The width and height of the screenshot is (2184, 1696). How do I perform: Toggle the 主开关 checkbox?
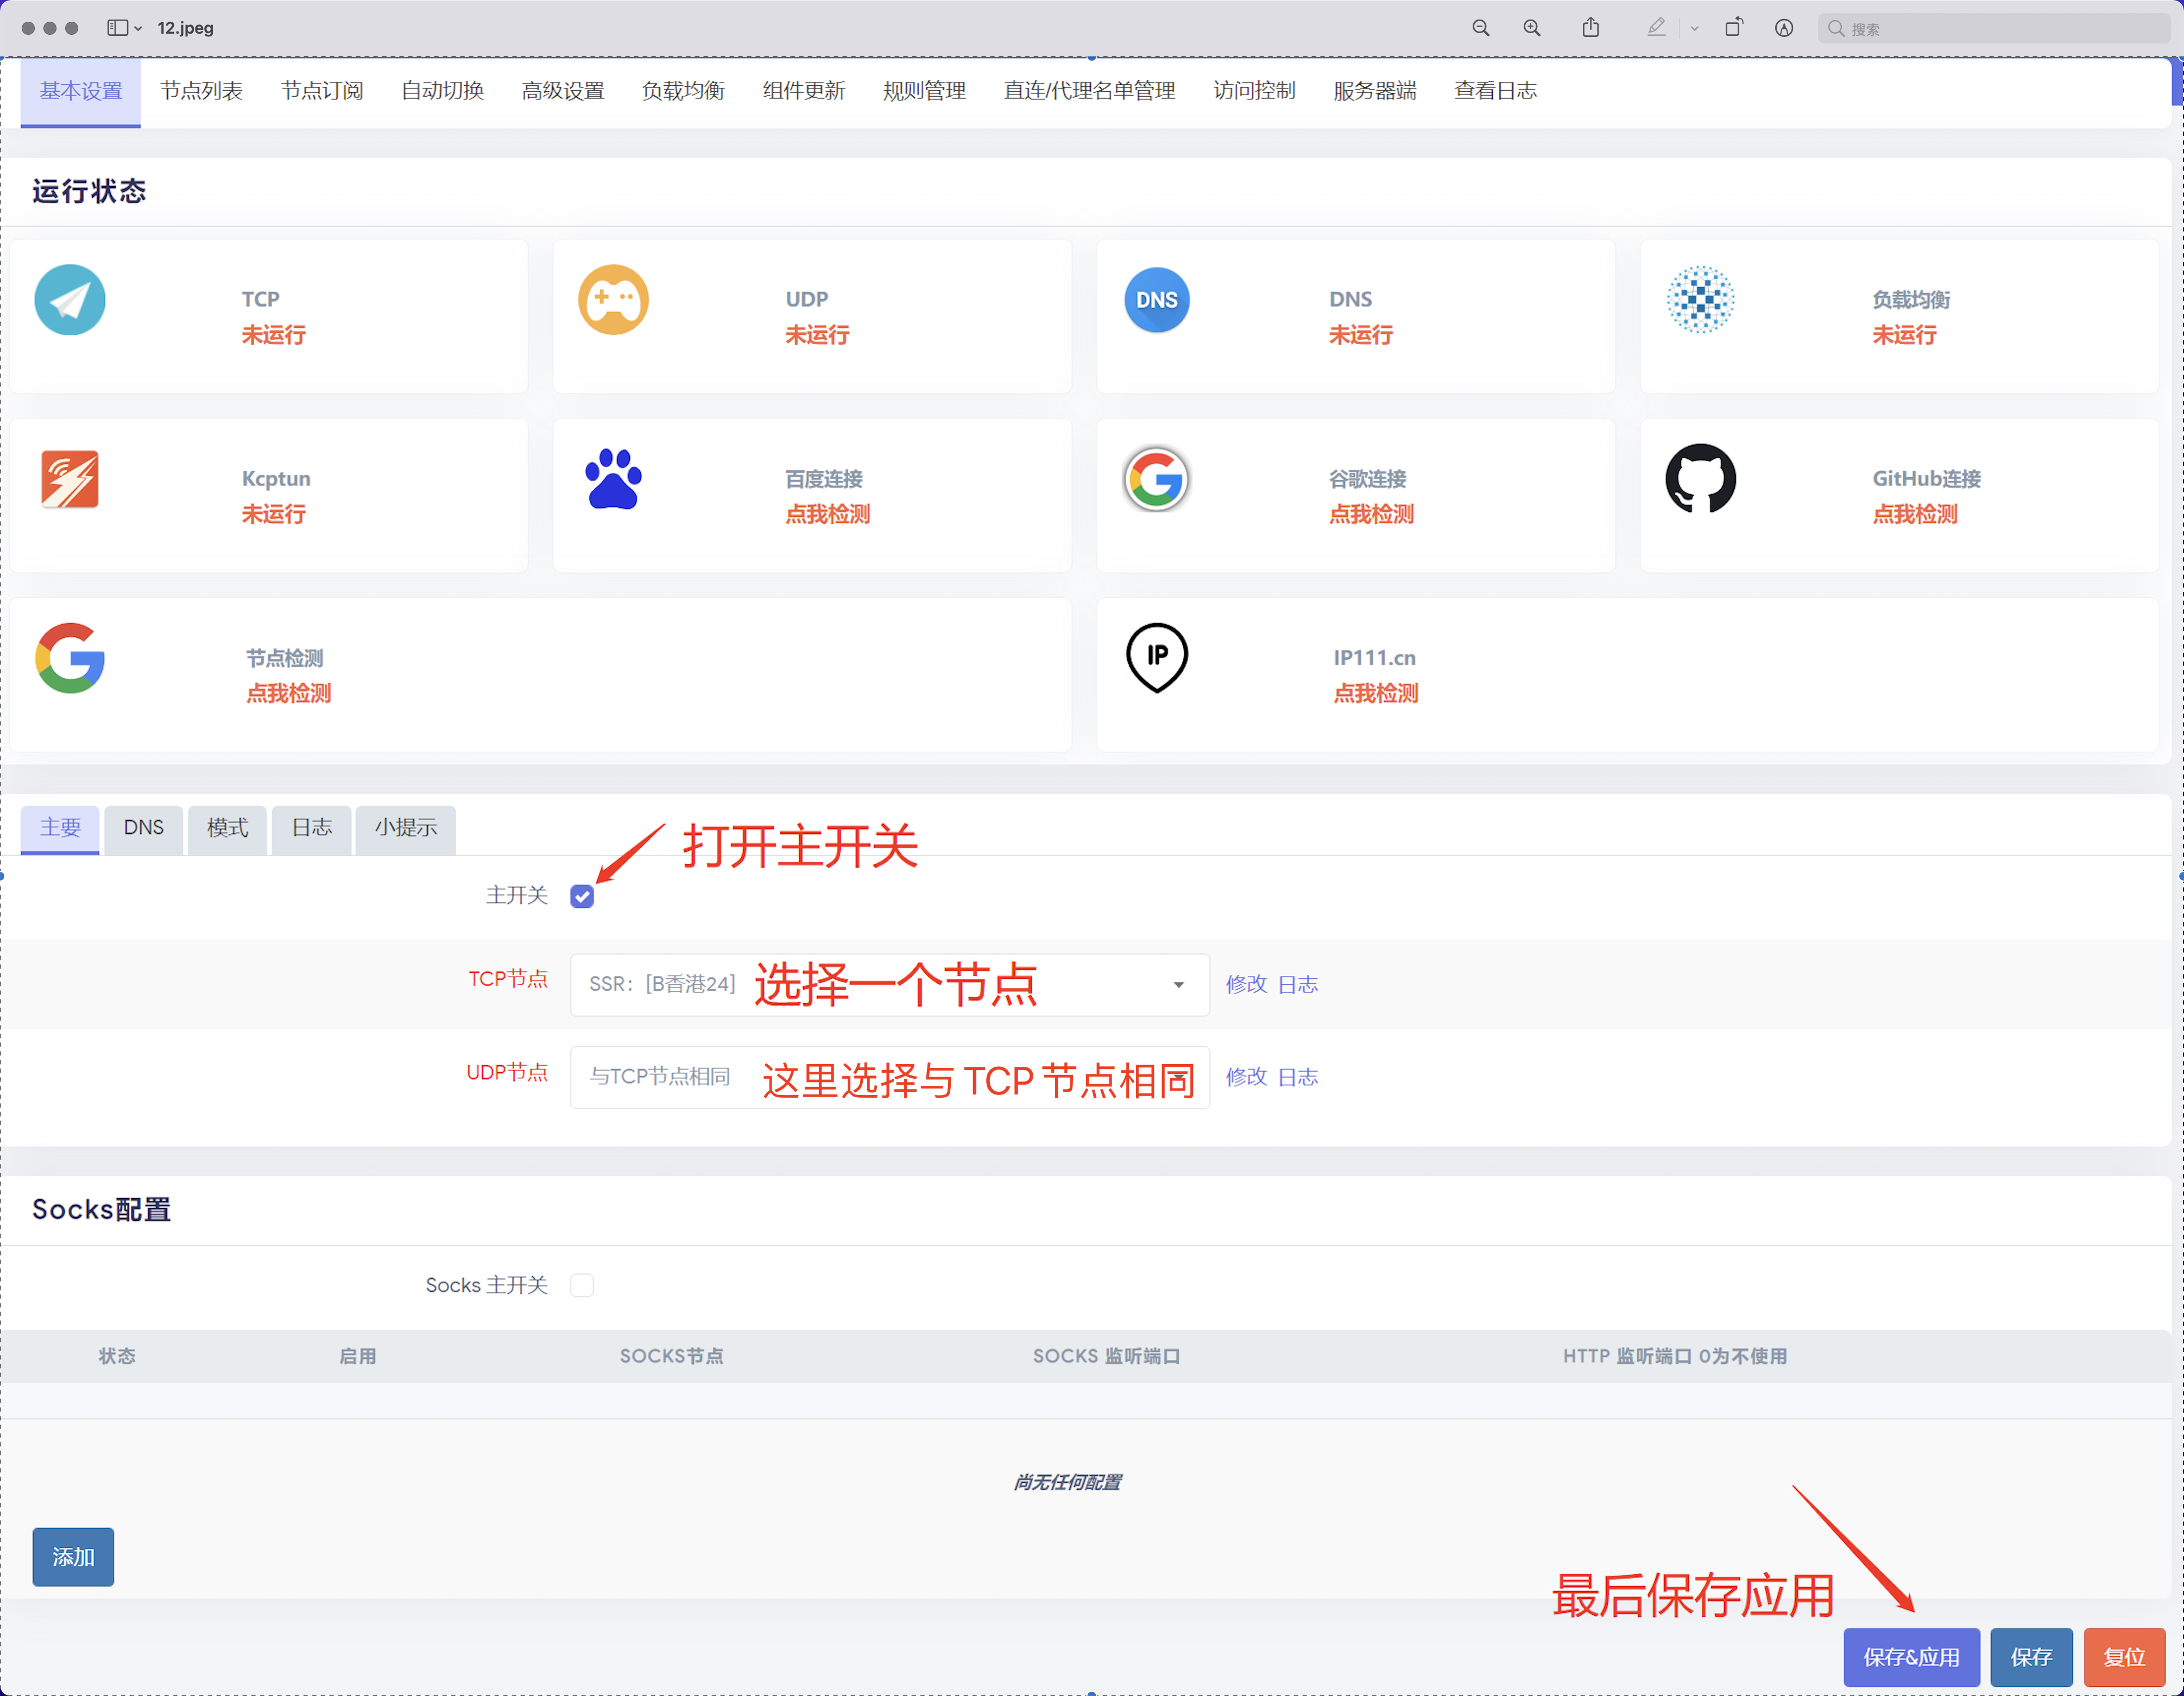pyautogui.click(x=582, y=896)
